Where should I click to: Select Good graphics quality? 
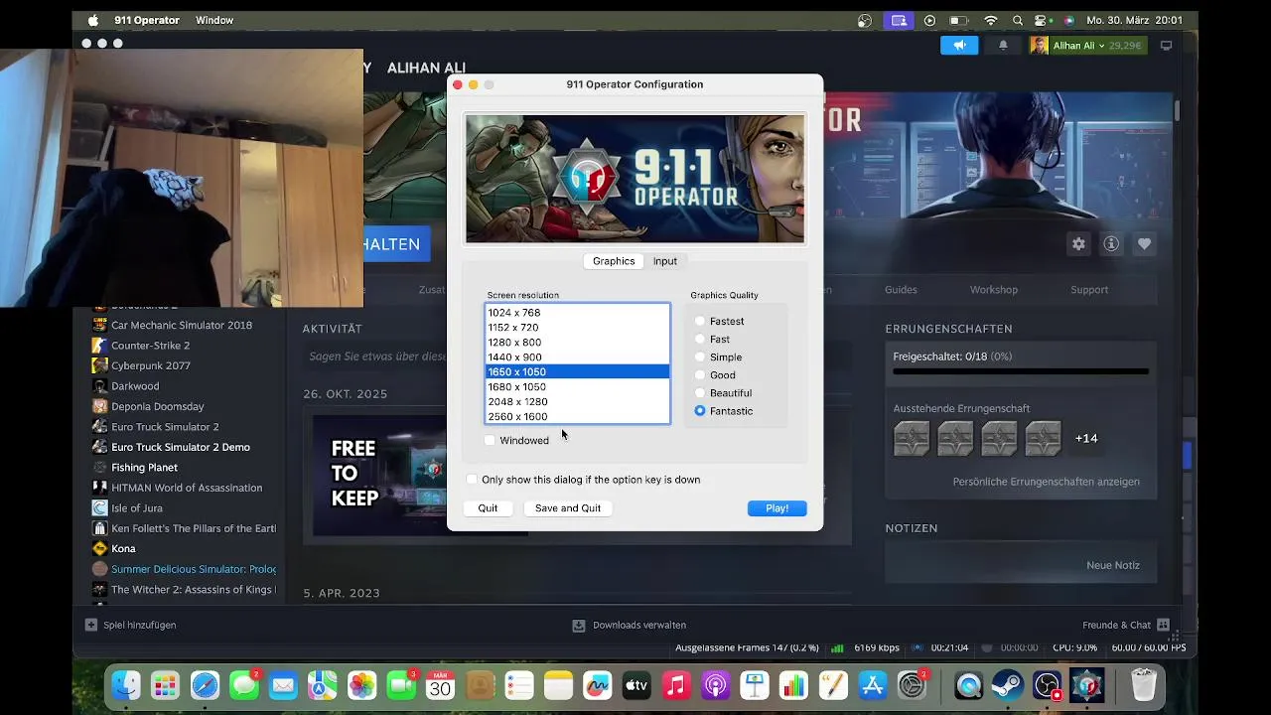pyautogui.click(x=700, y=374)
